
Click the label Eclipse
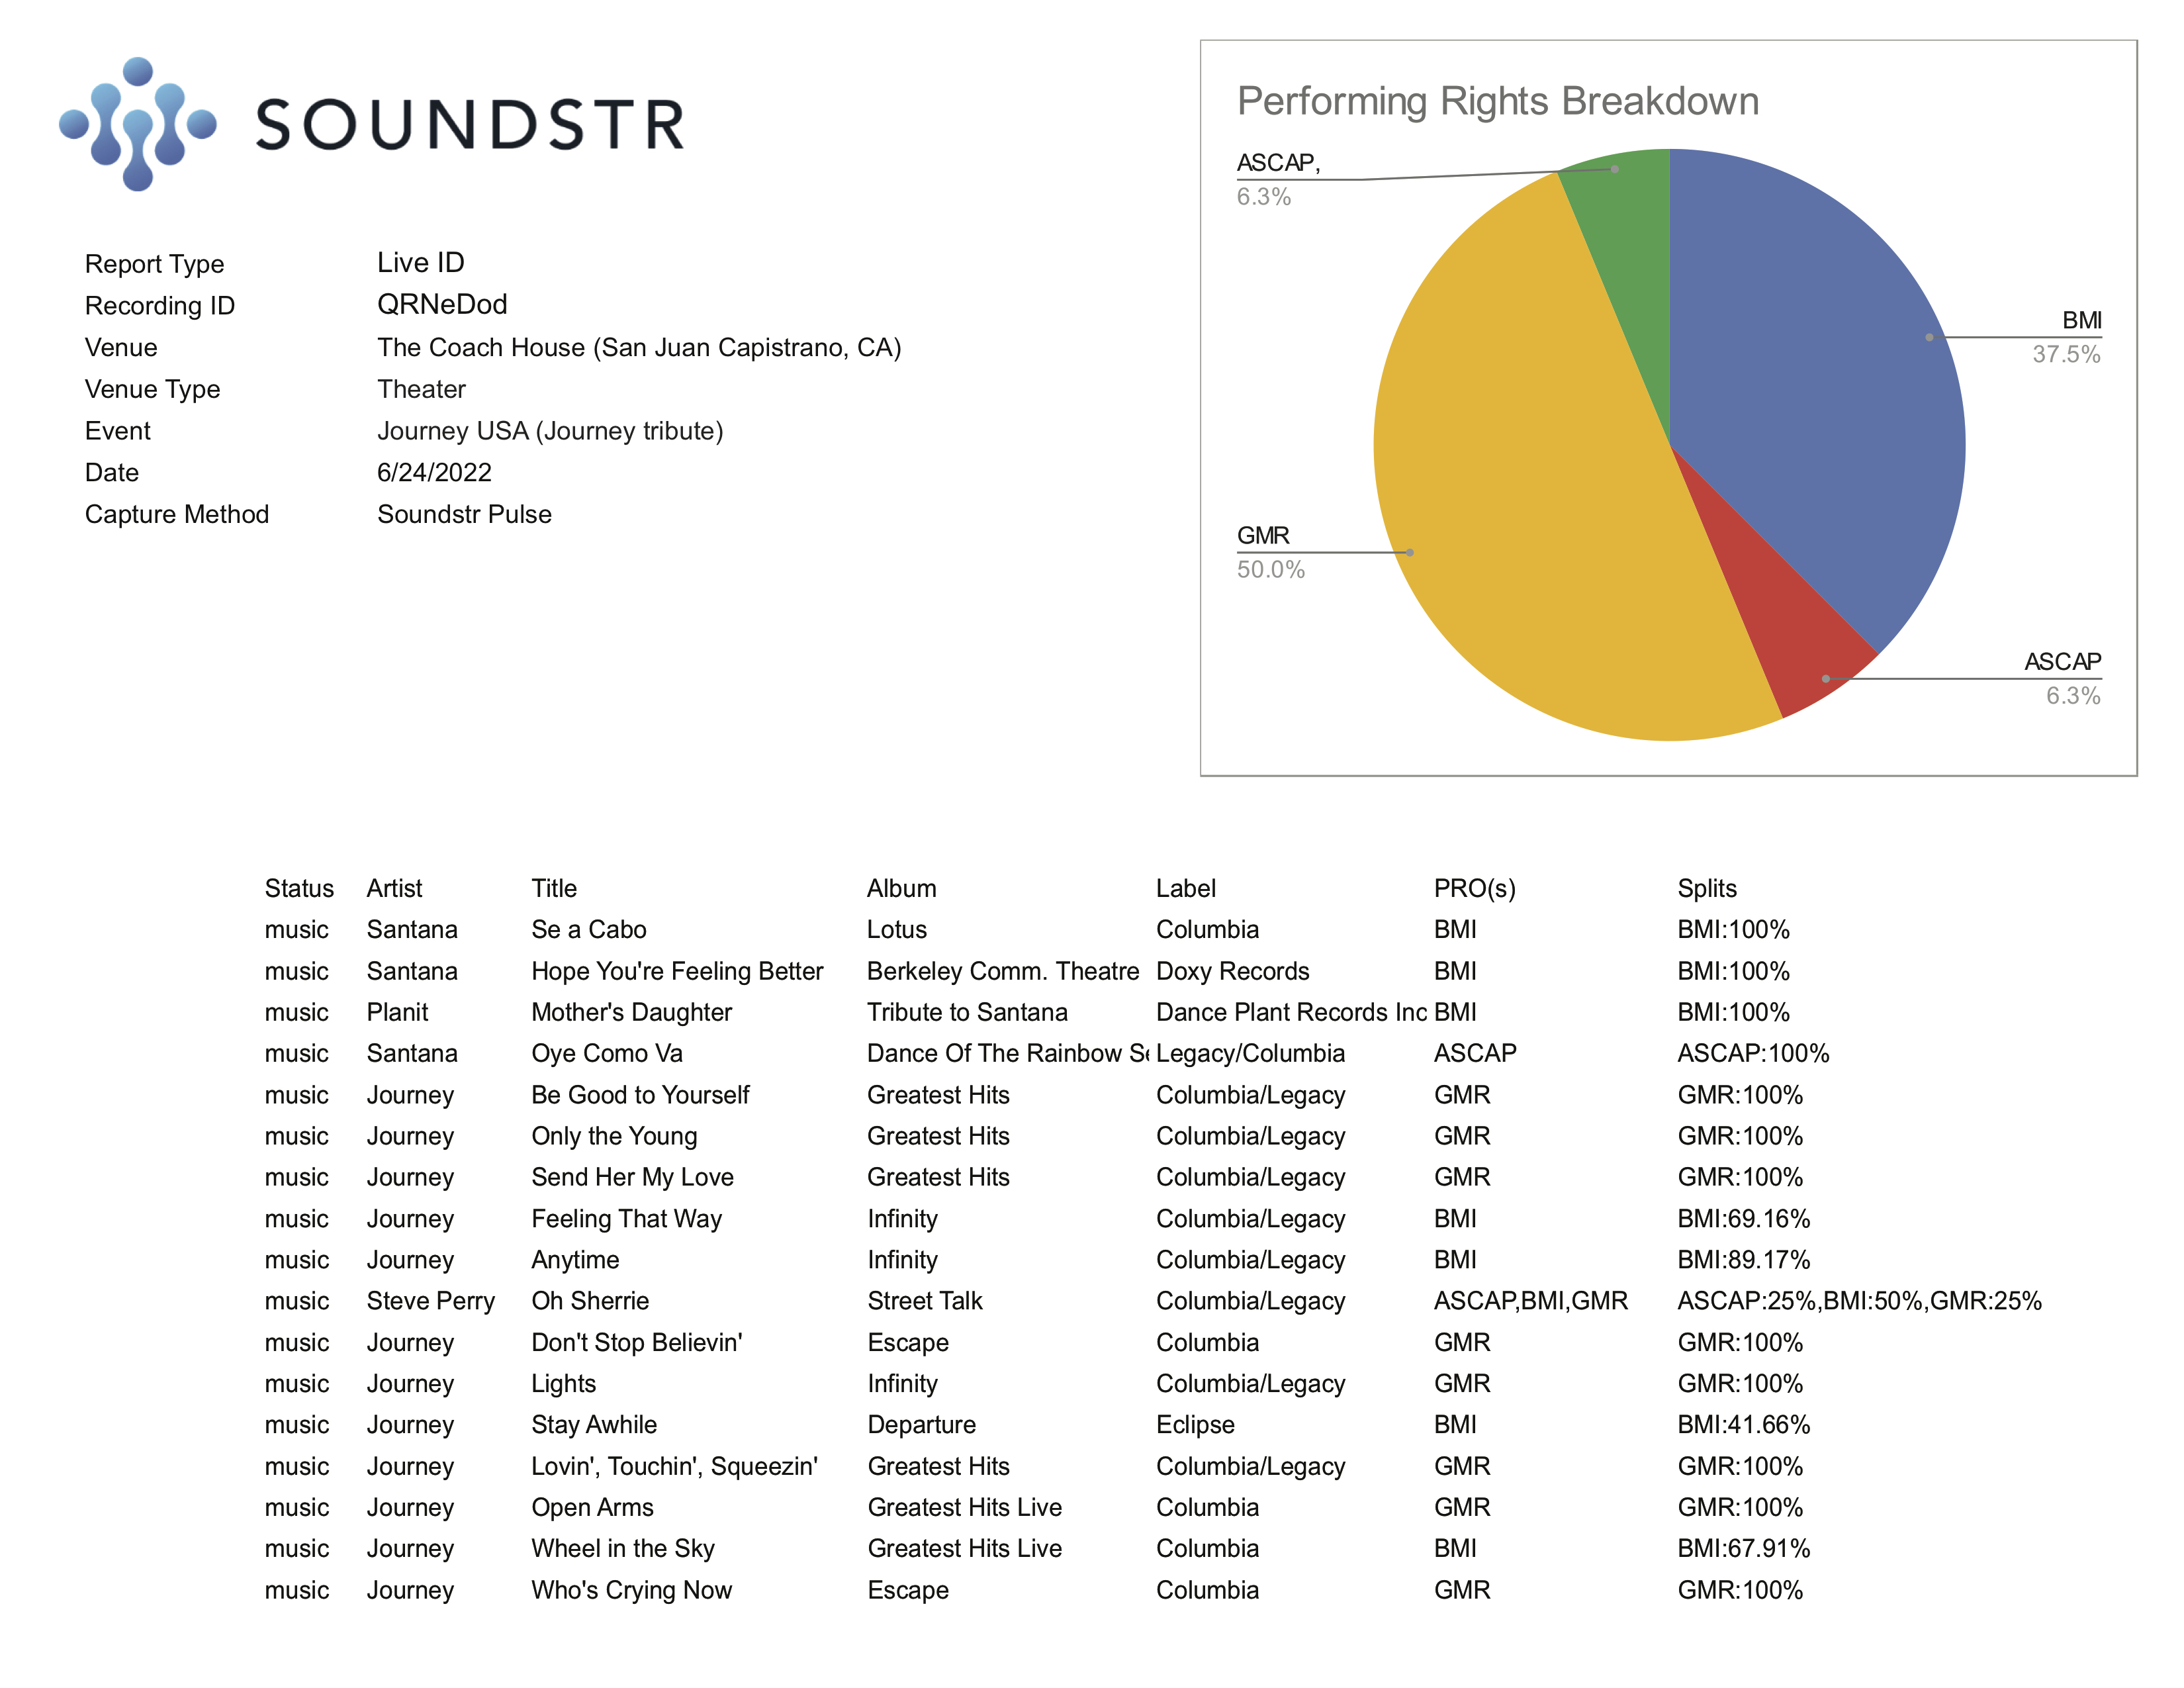pos(1195,1425)
